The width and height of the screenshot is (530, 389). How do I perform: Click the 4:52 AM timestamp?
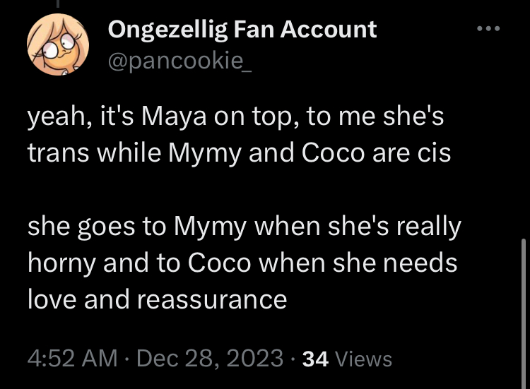point(72,358)
